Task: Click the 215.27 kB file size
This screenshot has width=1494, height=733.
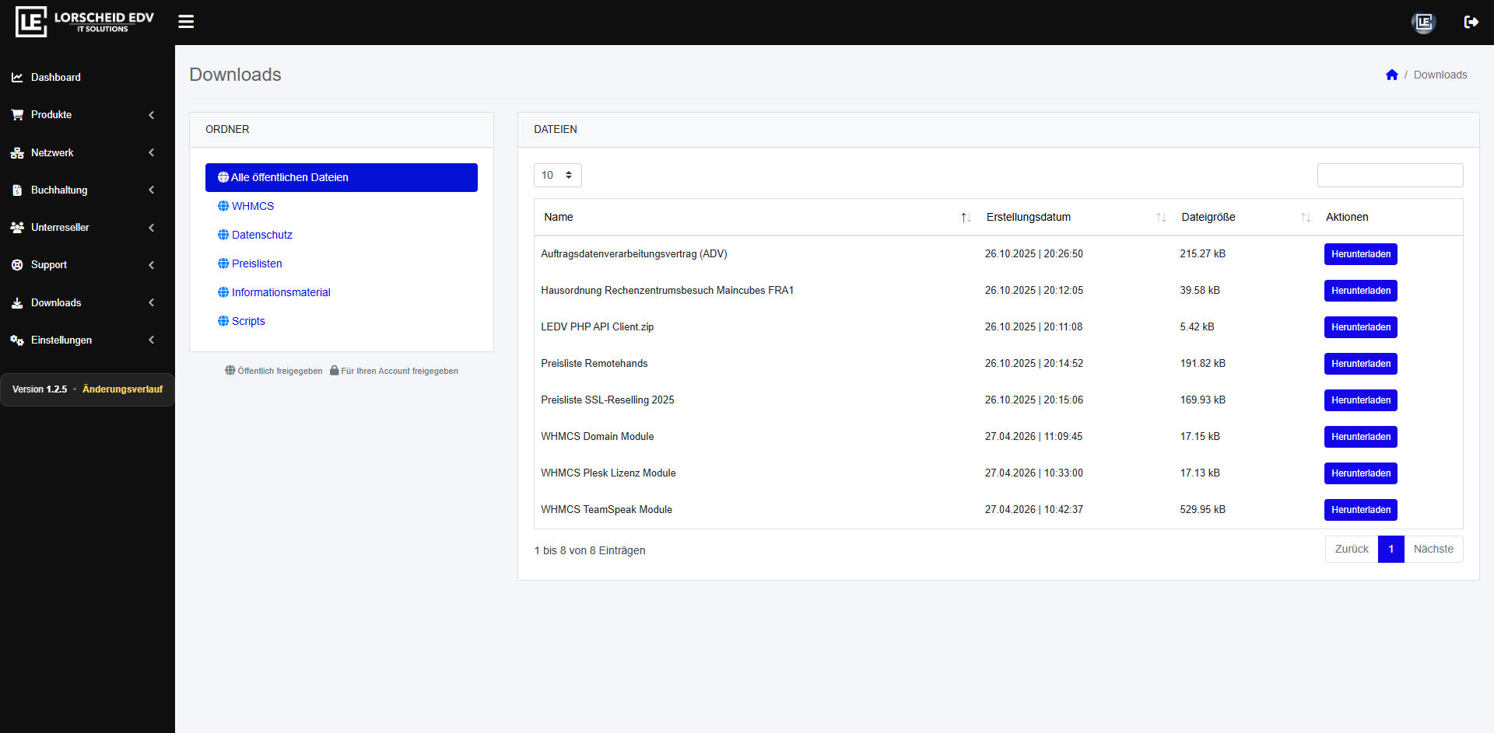Action: pos(1202,254)
